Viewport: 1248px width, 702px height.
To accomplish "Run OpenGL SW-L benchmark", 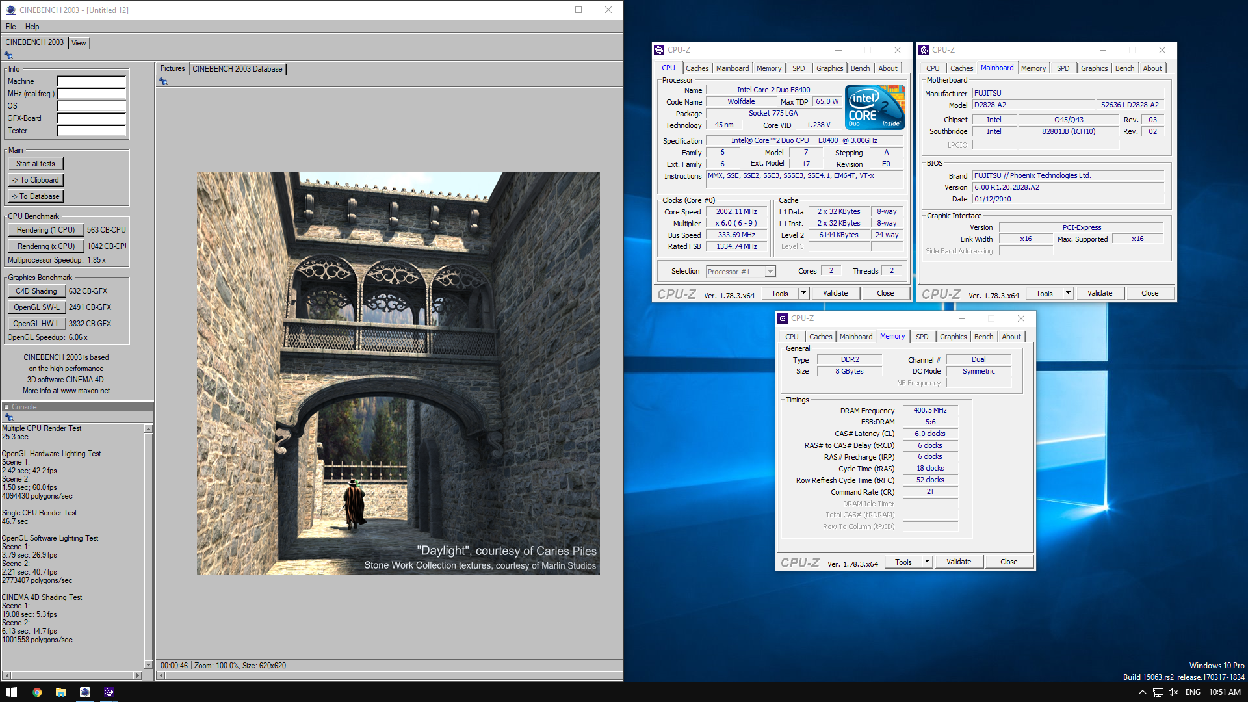I will (x=36, y=307).
